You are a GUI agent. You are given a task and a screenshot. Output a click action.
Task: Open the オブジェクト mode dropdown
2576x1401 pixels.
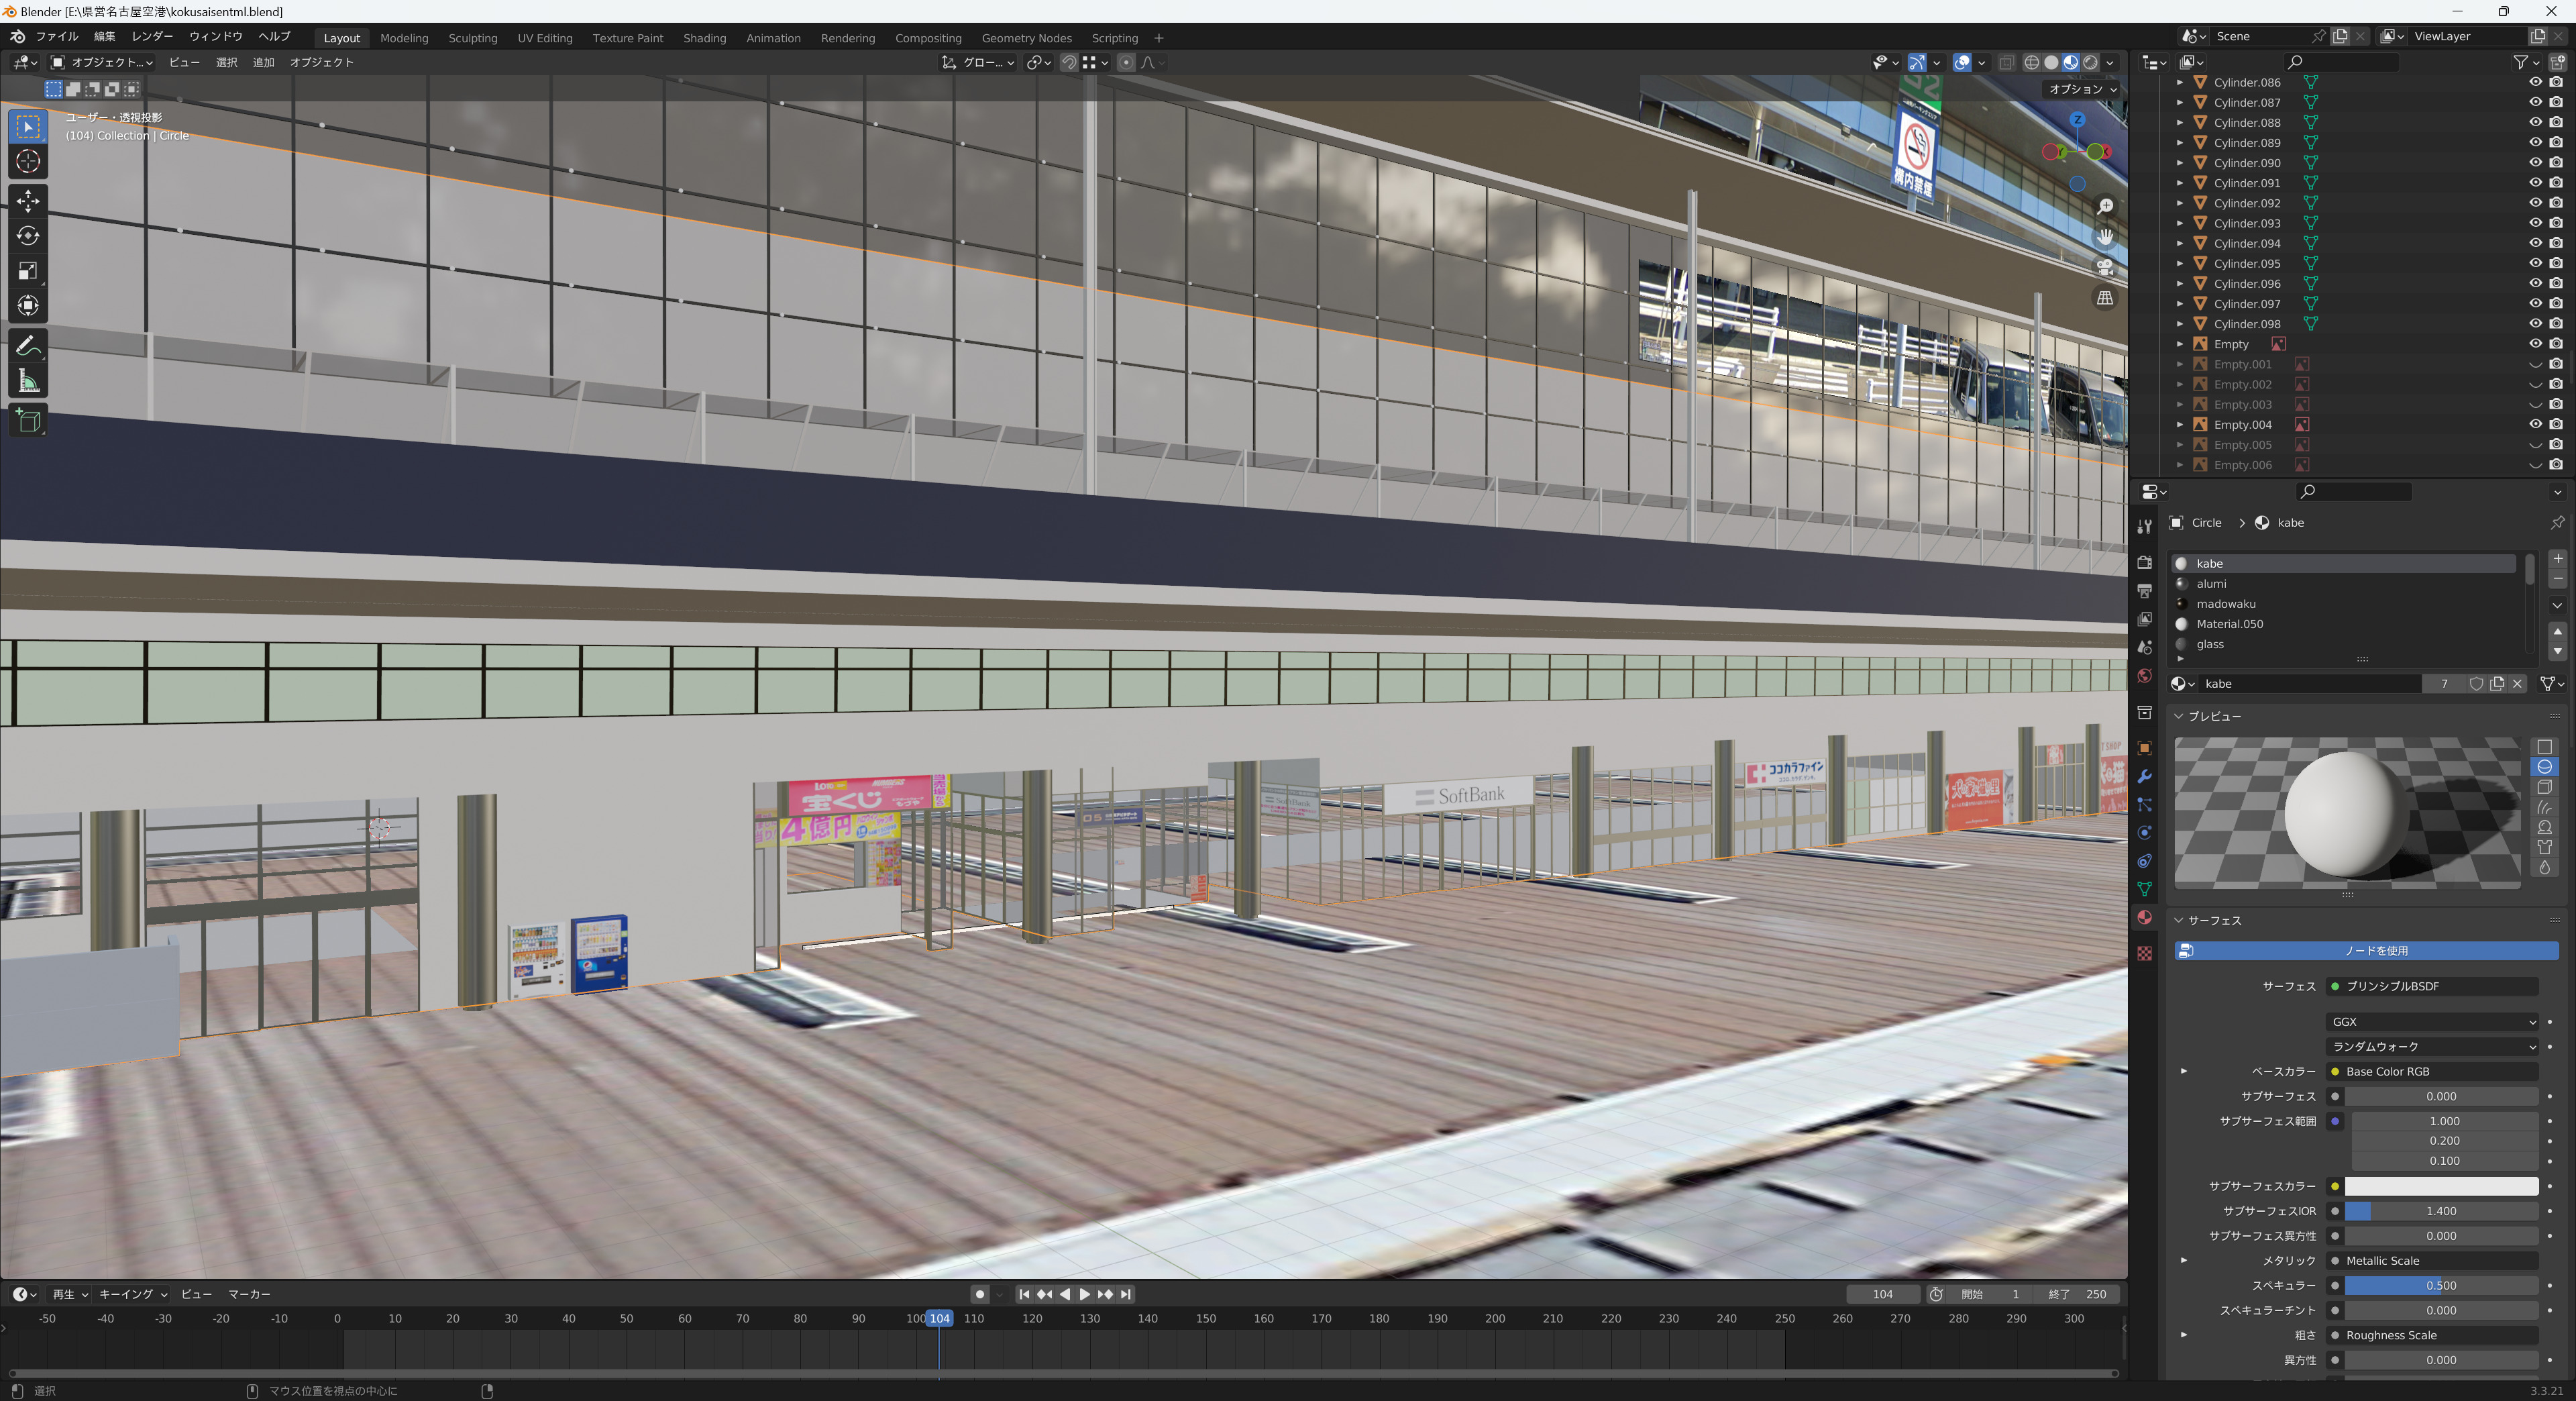(x=103, y=62)
